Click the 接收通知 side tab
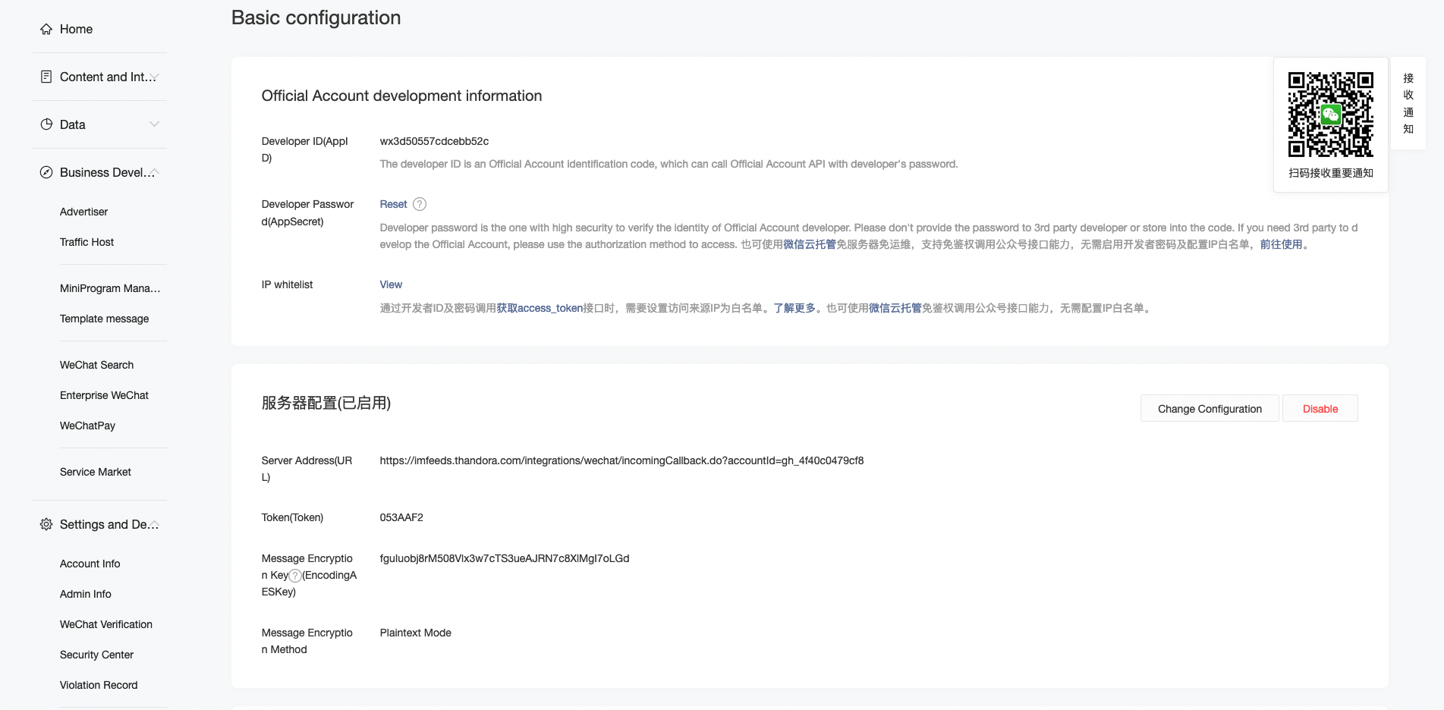This screenshot has height=710, width=1444. pyautogui.click(x=1408, y=103)
